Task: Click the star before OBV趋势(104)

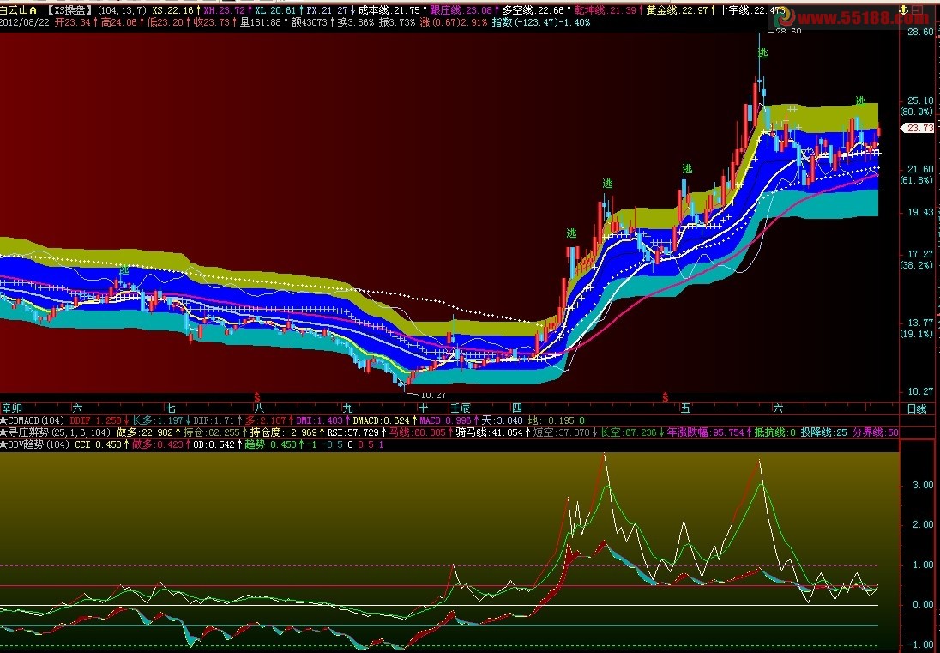Action: (3, 444)
